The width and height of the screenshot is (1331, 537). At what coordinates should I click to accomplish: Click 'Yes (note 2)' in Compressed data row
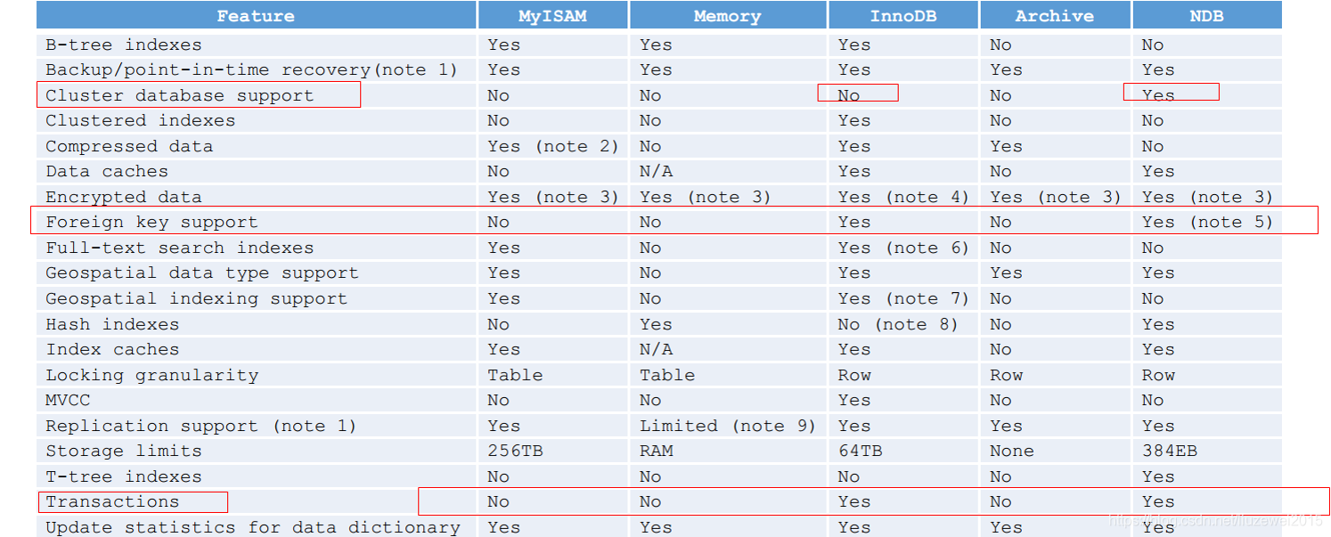553,146
